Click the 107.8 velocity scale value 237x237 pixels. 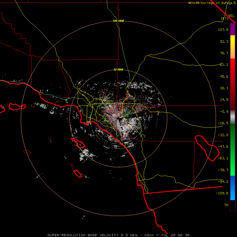click(223, 29)
